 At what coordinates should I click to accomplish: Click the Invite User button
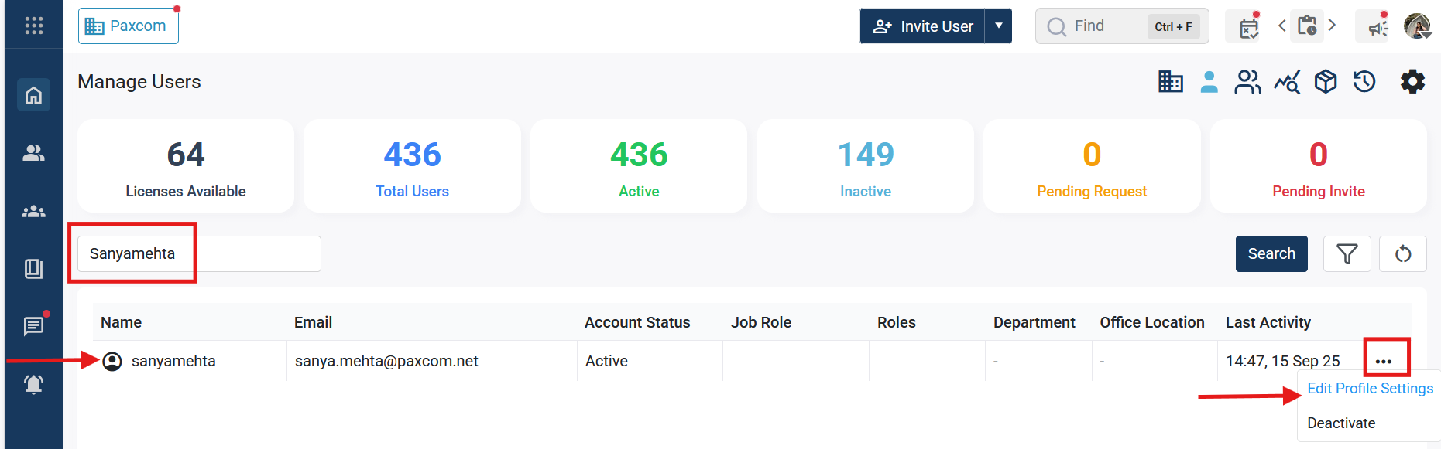click(923, 26)
